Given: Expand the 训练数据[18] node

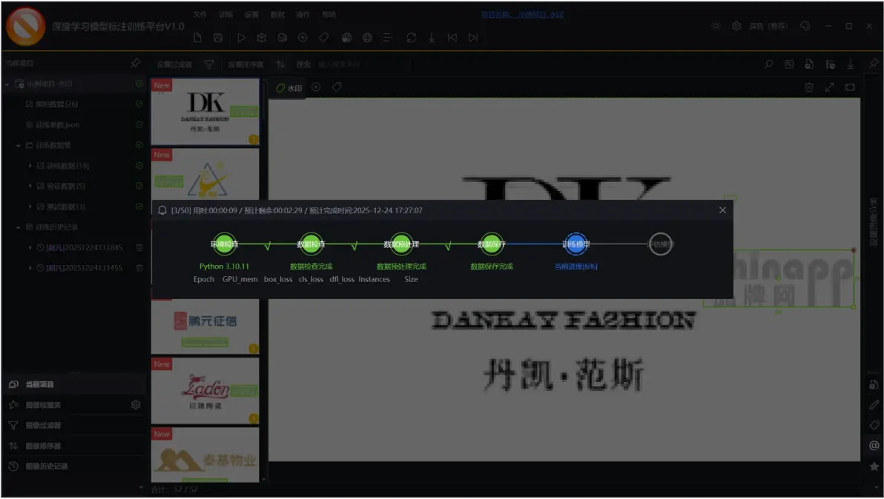Looking at the screenshot, I should (x=30, y=166).
